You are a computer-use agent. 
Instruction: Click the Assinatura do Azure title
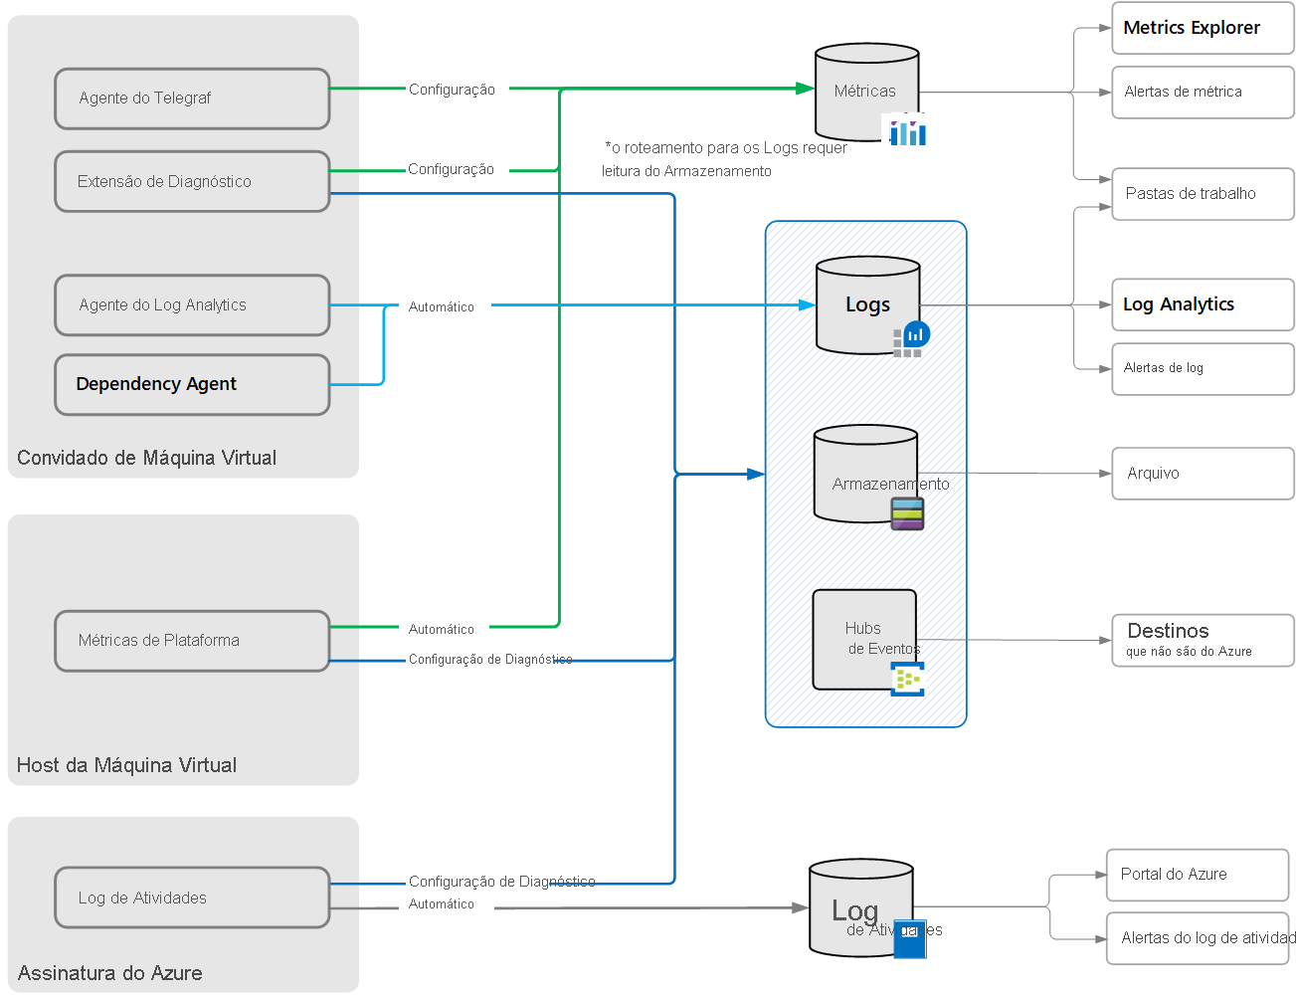click(109, 973)
